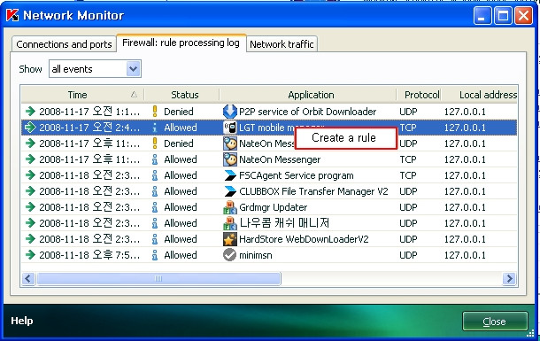540x341 pixels.
Task: Click the minimsn checkmark icon
Action: point(229,255)
